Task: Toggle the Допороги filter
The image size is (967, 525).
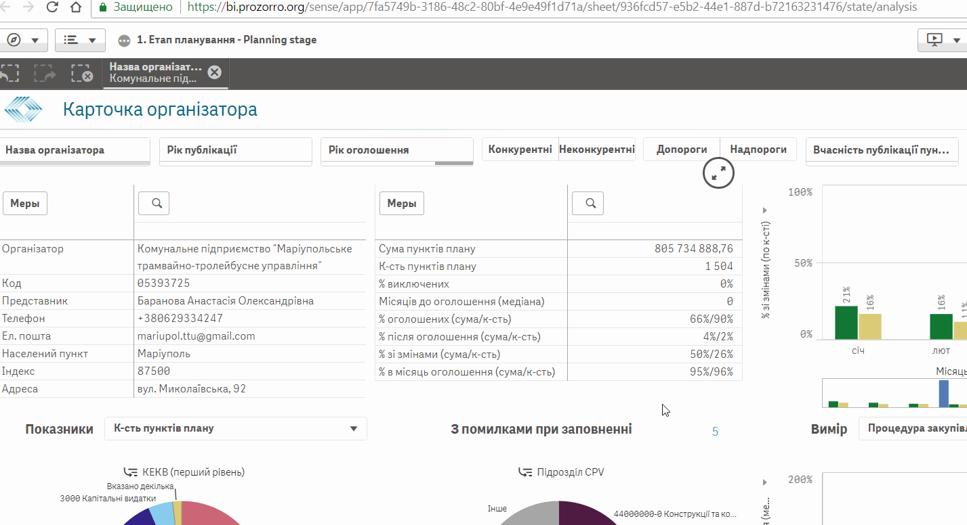Action: point(681,150)
